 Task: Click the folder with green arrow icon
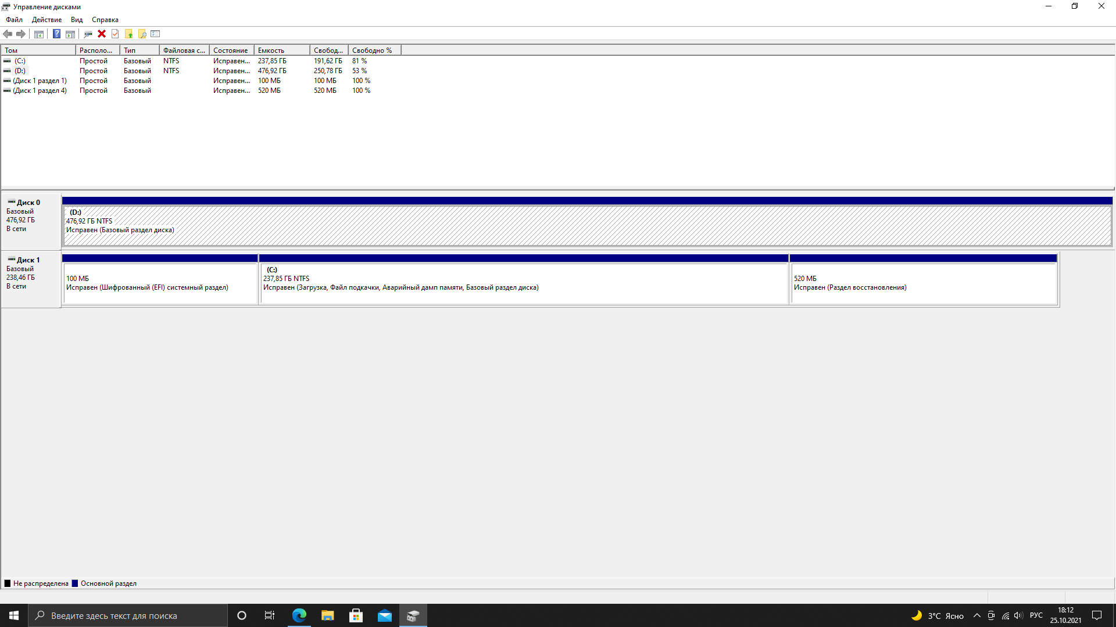click(128, 34)
